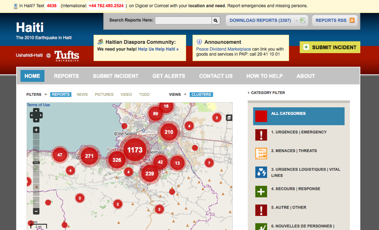379x230 pixels.
Task: Click the Menaces Threats orange icon
Action: (261, 153)
